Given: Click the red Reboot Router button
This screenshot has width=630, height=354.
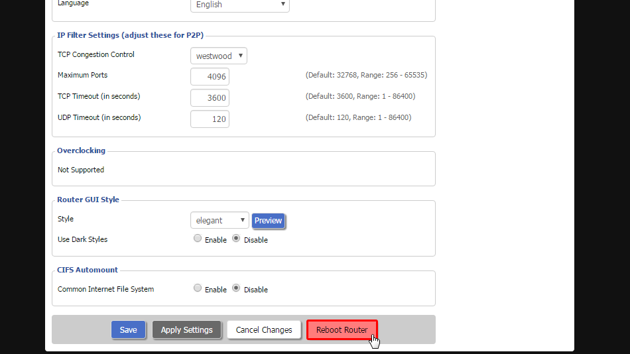Looking at the screenshot, I should pos(342,329).
